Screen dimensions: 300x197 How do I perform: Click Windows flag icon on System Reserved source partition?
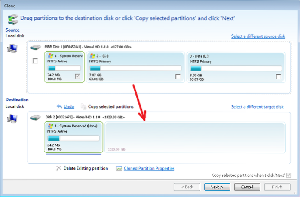[50, 56]
